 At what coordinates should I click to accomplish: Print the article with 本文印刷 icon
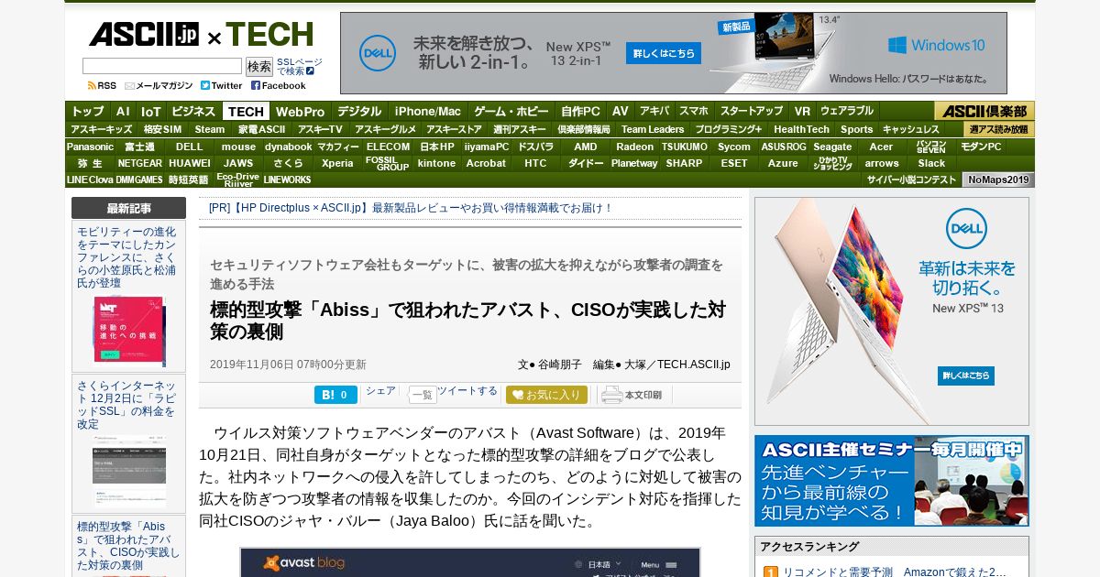point(632,395)
